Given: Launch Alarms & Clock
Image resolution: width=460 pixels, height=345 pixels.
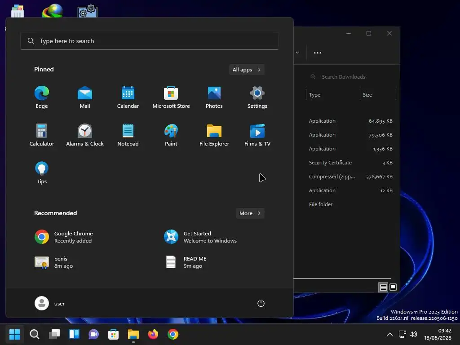Looking at the screenshot, I should coord(85,135).
